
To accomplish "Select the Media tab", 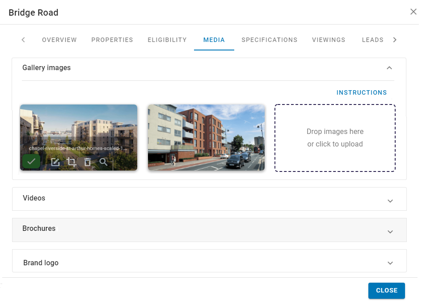I will [x=214, y=40].
